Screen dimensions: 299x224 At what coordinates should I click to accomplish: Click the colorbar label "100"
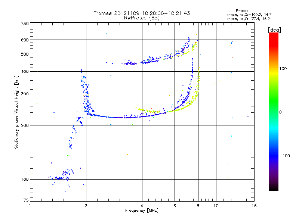point(283,69)
